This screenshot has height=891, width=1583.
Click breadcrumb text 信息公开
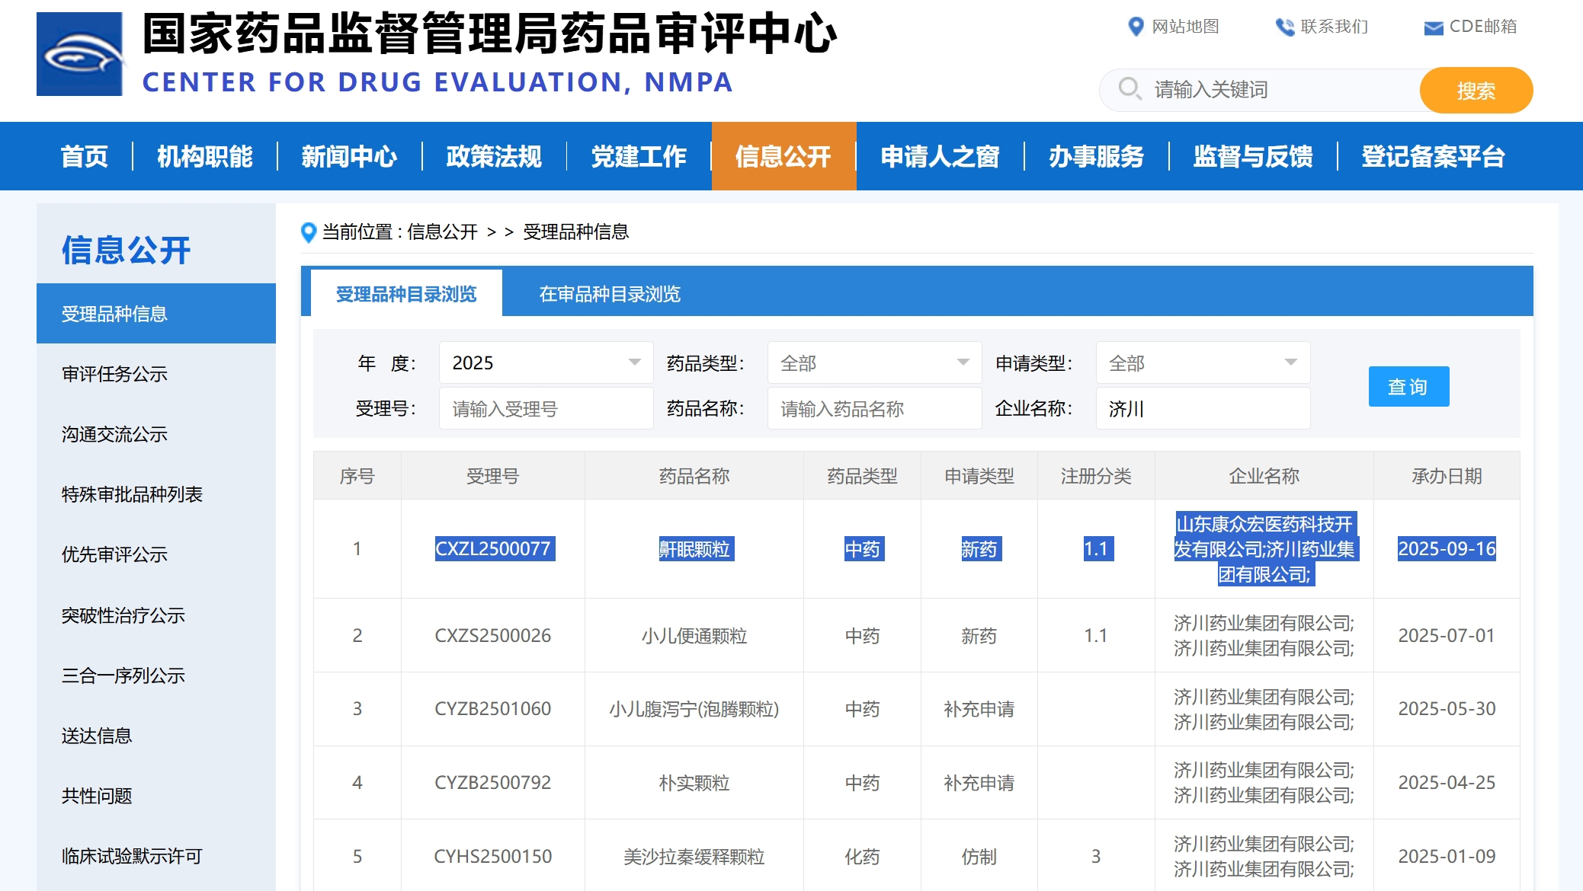click(442, 232)
